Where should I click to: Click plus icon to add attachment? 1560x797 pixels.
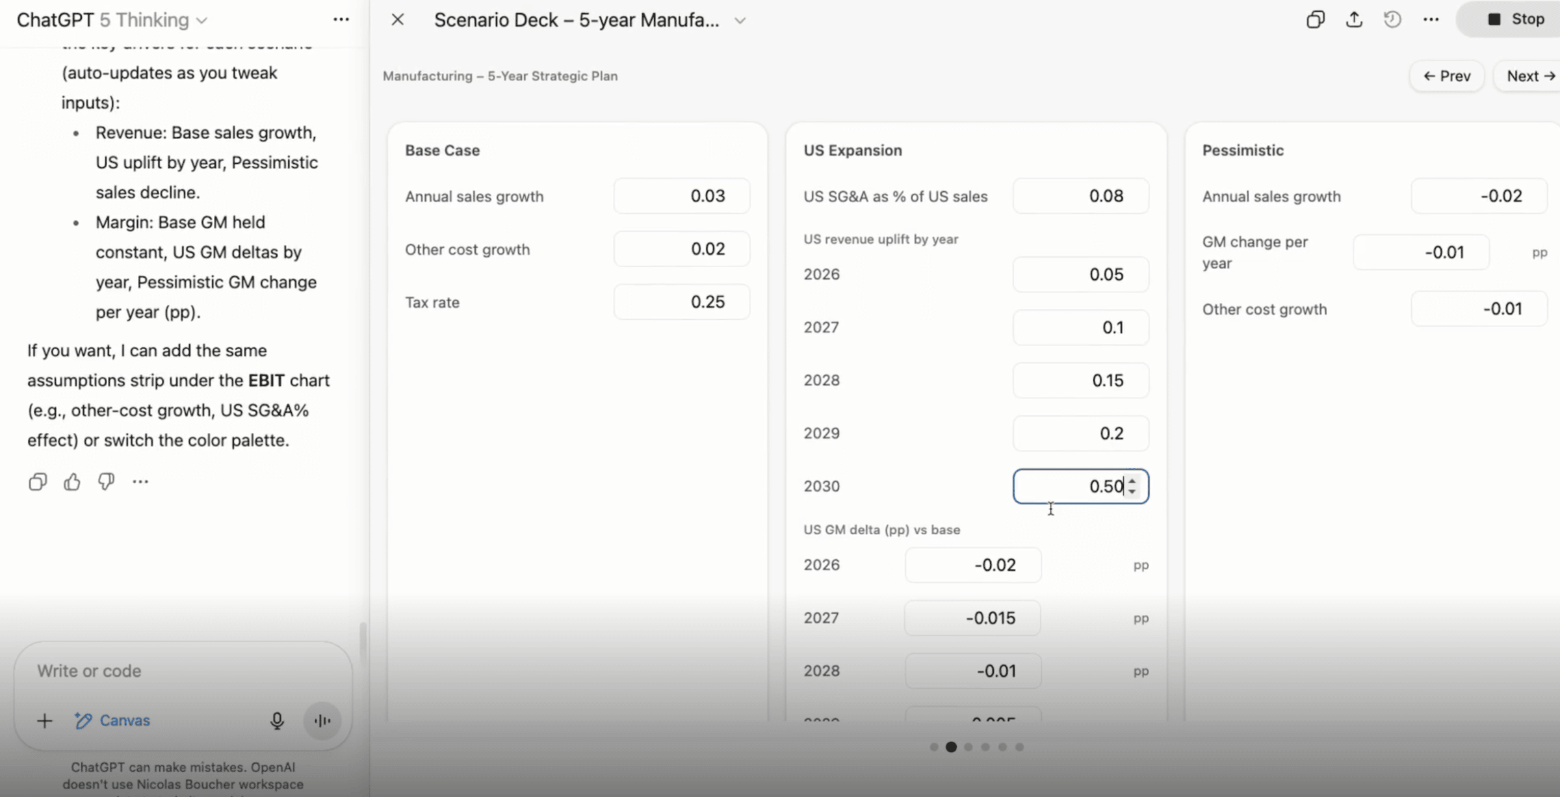tap(44, 720)
